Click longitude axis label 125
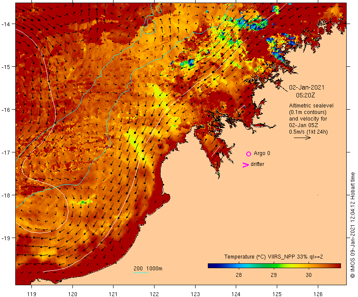Screen dimensions: 358x297 (277, 294)
